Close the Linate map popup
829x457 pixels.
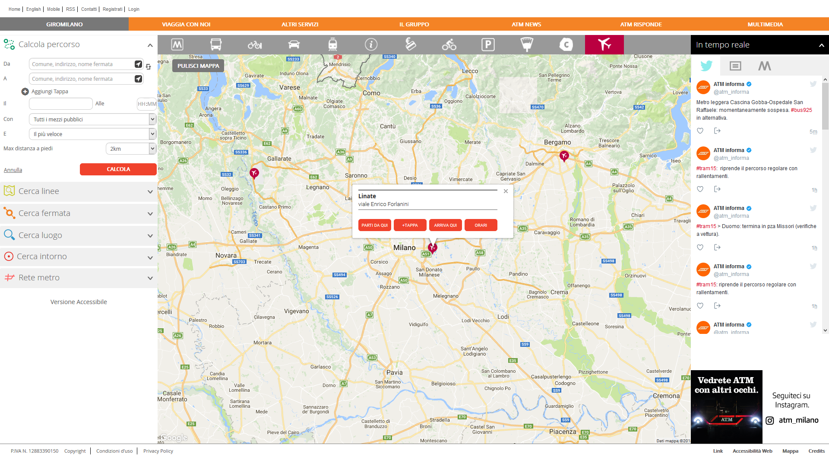click(506, 191)
